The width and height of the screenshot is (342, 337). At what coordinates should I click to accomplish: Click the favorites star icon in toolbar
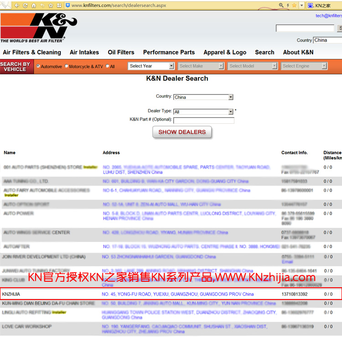click(51, 5)
